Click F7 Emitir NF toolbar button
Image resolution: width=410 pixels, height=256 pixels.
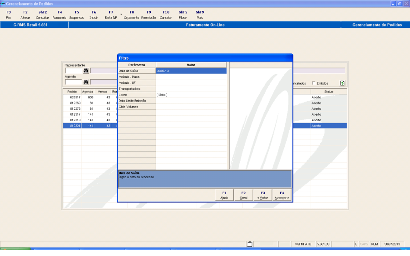click(111, 15)
